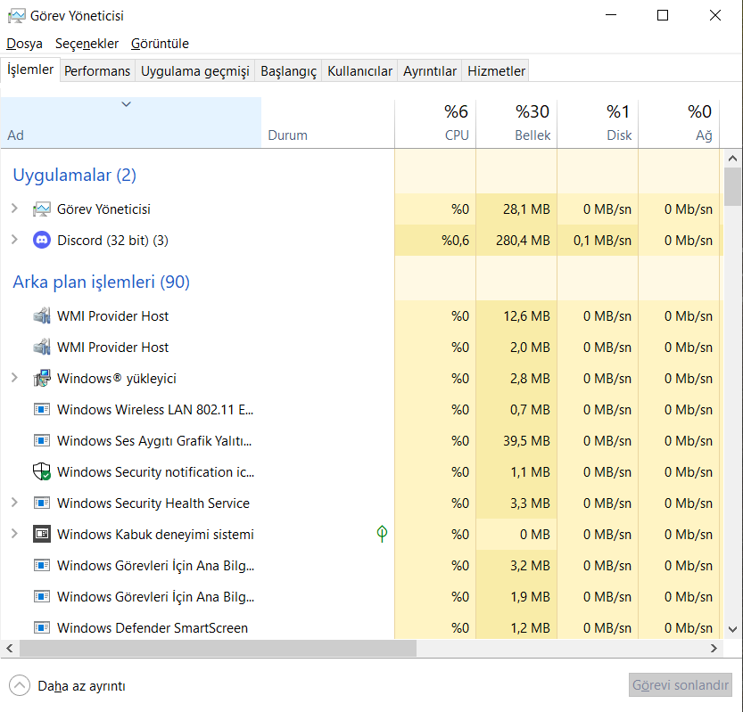Sort by the Ağ column header
The image size is (743, 712).
click(x=679, y=123)
